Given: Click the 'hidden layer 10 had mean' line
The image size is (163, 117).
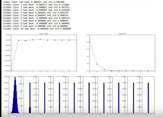Looking at the screenshot, I should point(37,29).
